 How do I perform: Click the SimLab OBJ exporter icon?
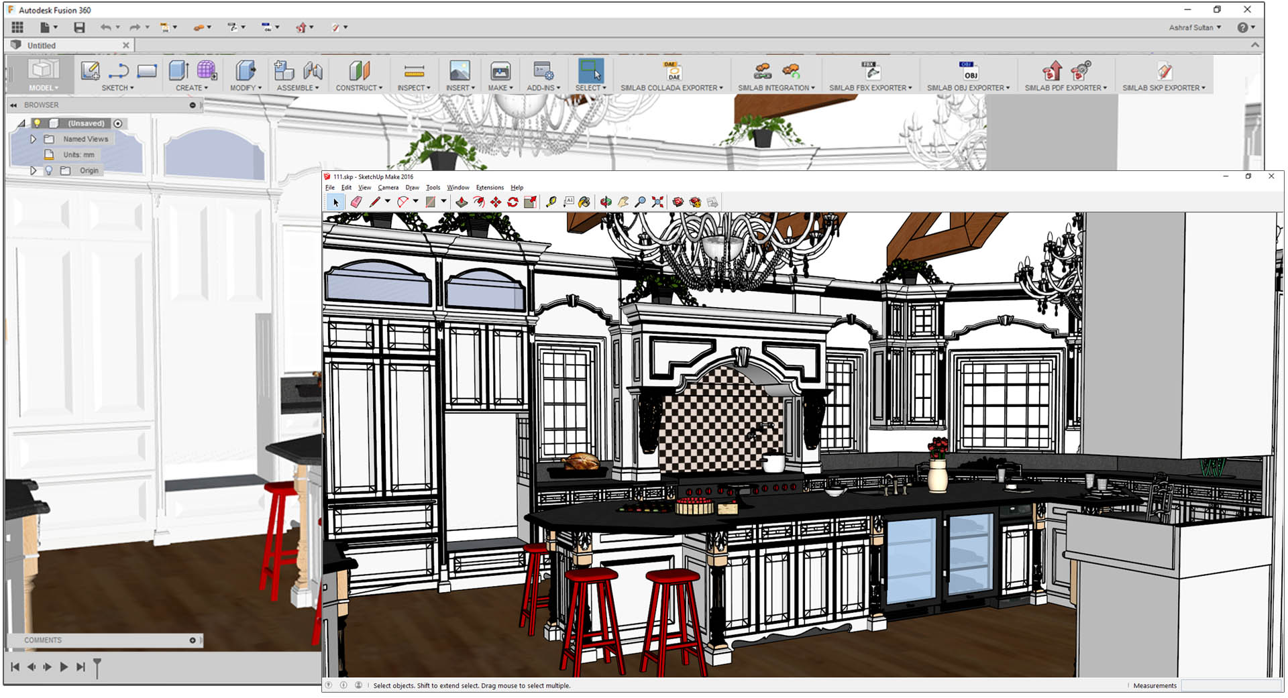[x=968, y=70]
